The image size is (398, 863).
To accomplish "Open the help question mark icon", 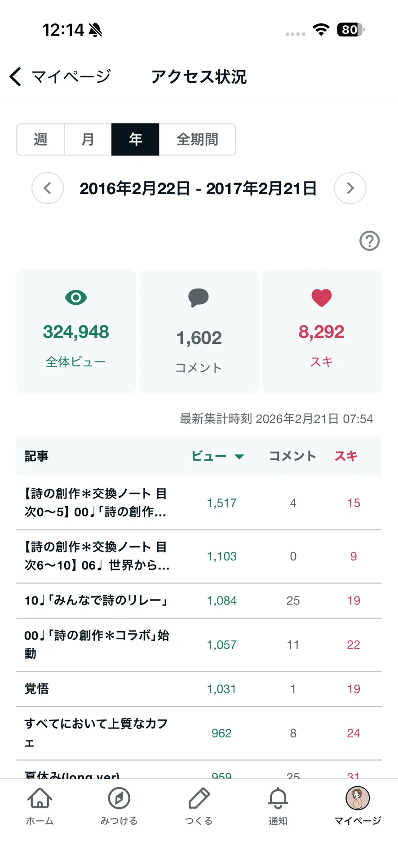I will click(369, 241).
